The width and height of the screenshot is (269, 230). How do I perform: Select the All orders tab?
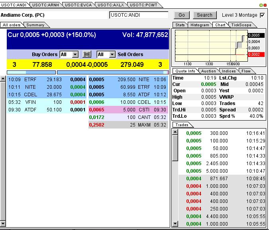tap(12, 25)
